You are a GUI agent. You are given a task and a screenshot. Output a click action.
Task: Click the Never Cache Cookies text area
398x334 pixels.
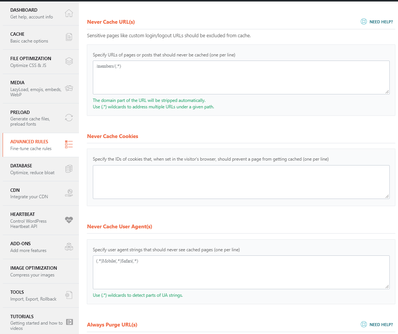point(241,182)
